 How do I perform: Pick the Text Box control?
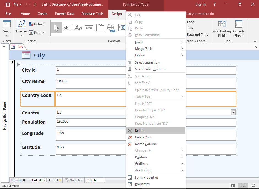pyautogui.click(x=67, y=28)
